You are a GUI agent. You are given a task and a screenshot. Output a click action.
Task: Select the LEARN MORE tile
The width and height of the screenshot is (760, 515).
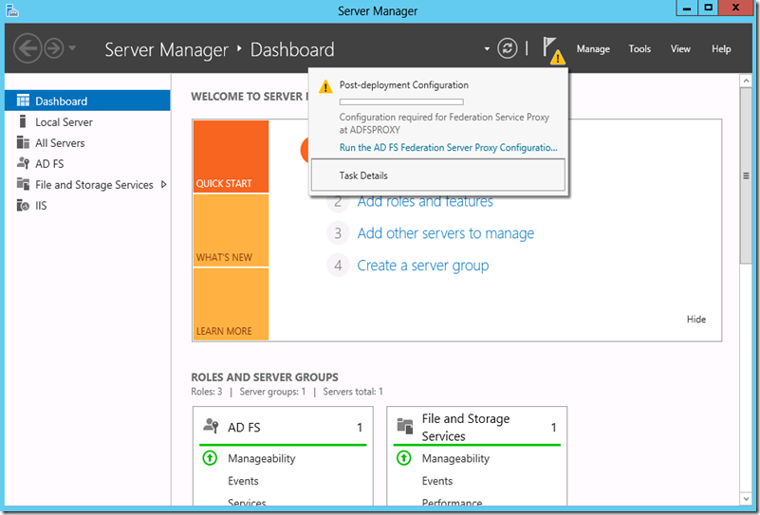(231, 304)
